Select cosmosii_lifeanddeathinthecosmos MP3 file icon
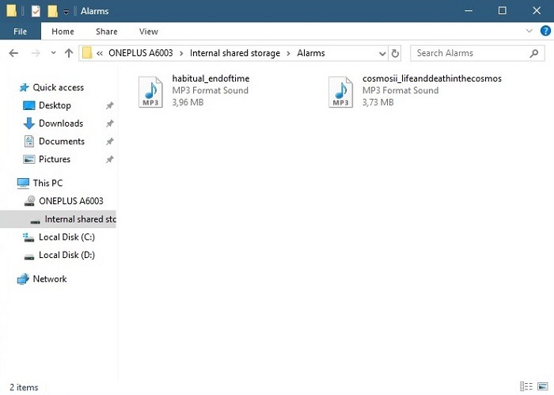 click(340, 92)
